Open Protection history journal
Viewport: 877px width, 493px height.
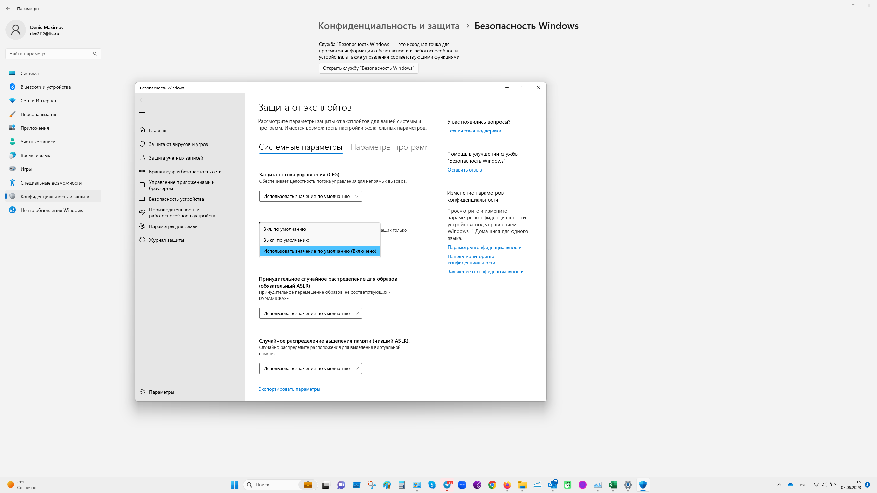click(166, 240)
